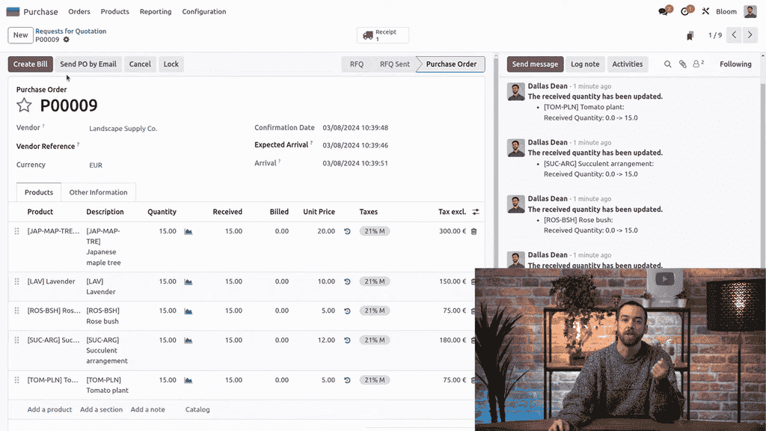Click the Create Bill button

[31, 64]
